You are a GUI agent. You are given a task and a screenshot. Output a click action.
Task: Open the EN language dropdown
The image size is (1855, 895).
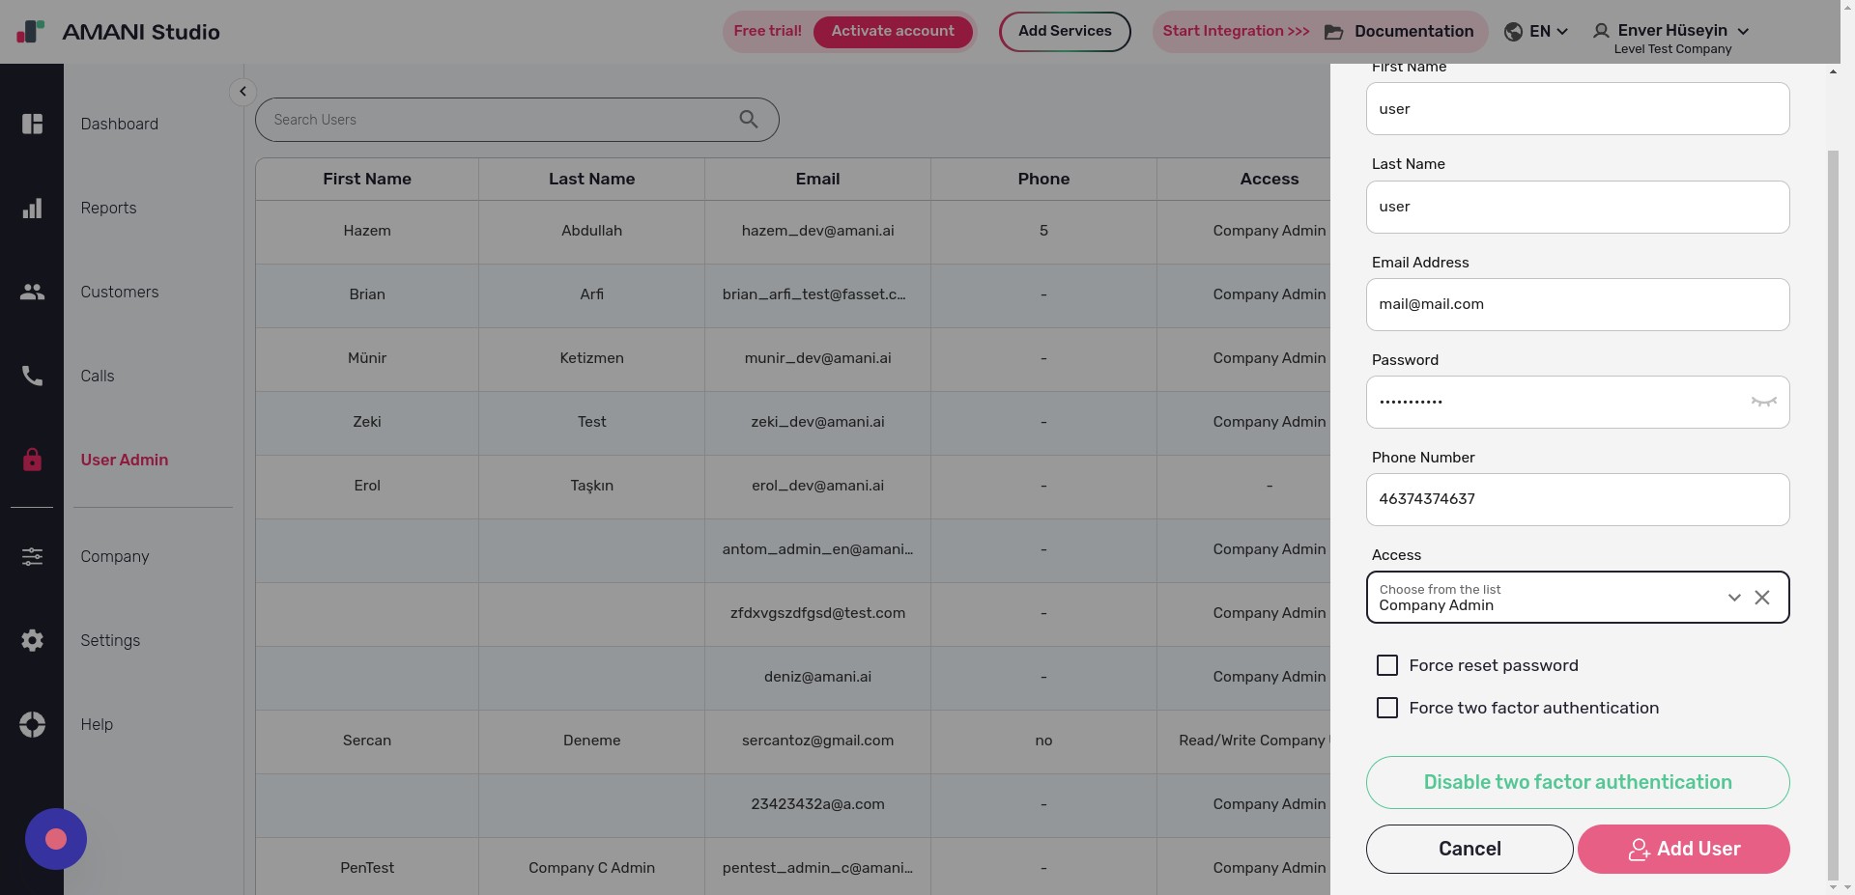(x=1536, y=31)
